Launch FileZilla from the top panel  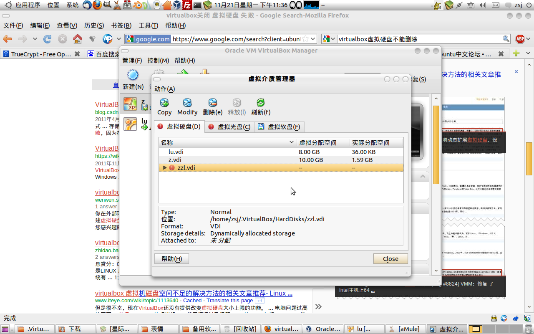187,5
